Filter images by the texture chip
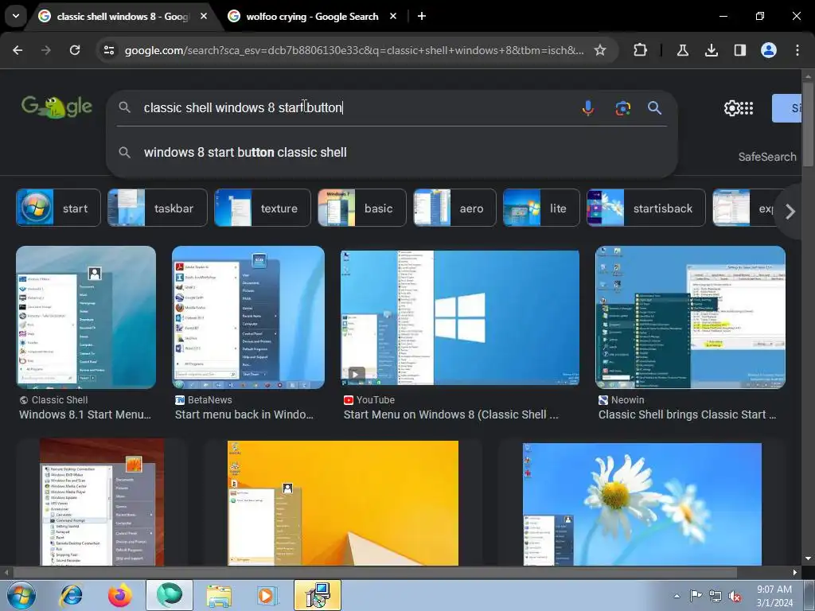815x611 pixels. (x=263, y=208)
